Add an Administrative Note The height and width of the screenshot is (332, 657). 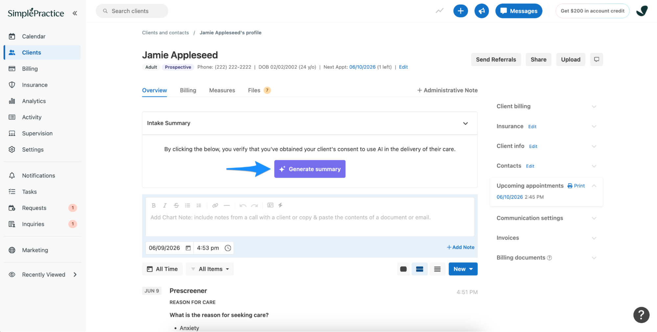(x=447, y=90)
